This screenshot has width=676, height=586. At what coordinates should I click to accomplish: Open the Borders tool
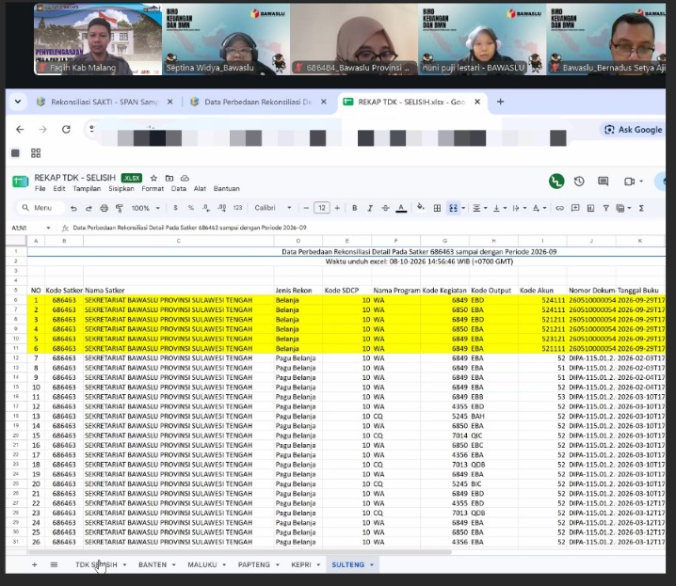point(437,208)
